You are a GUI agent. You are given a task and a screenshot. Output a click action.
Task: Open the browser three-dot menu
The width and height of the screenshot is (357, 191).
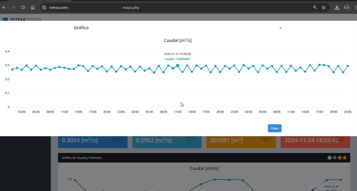point(355,8)
